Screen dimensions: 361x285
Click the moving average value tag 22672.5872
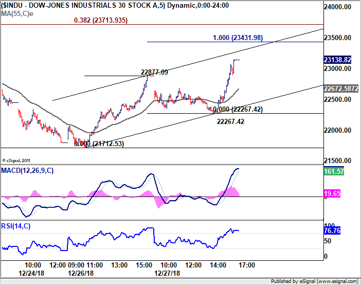click(x=341, y=88)
